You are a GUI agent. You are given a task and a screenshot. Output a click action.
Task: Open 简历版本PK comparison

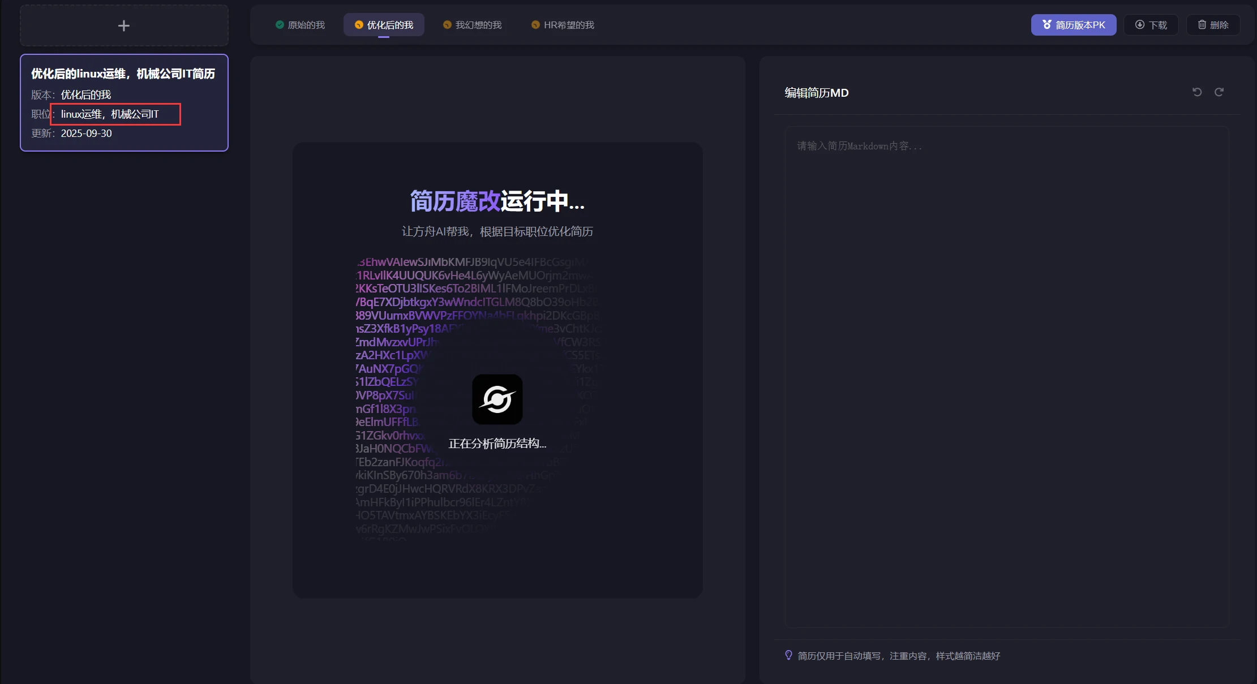pos(1073,25)
